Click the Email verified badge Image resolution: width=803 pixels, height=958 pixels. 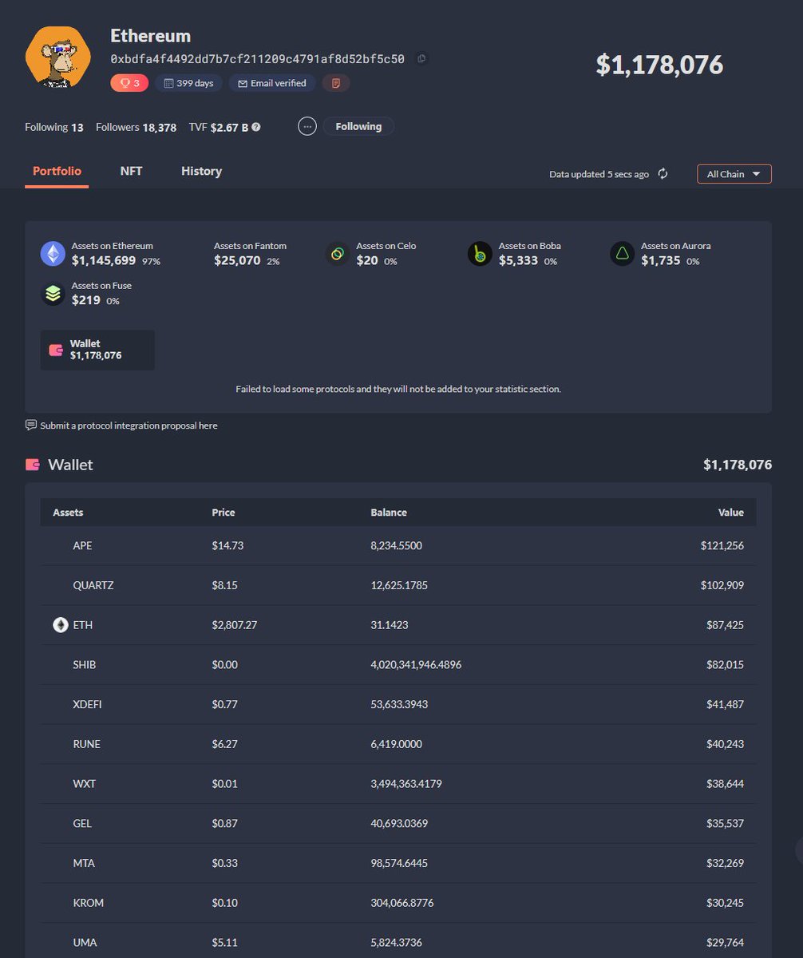tap(272, 83)
